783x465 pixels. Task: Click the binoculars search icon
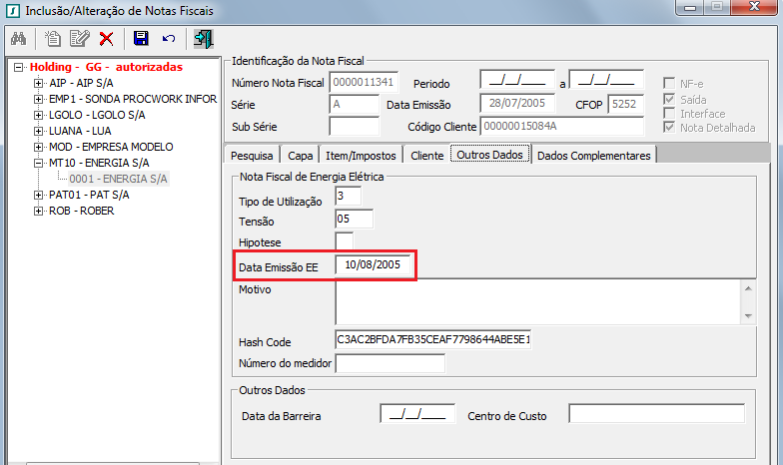point(18,39)
